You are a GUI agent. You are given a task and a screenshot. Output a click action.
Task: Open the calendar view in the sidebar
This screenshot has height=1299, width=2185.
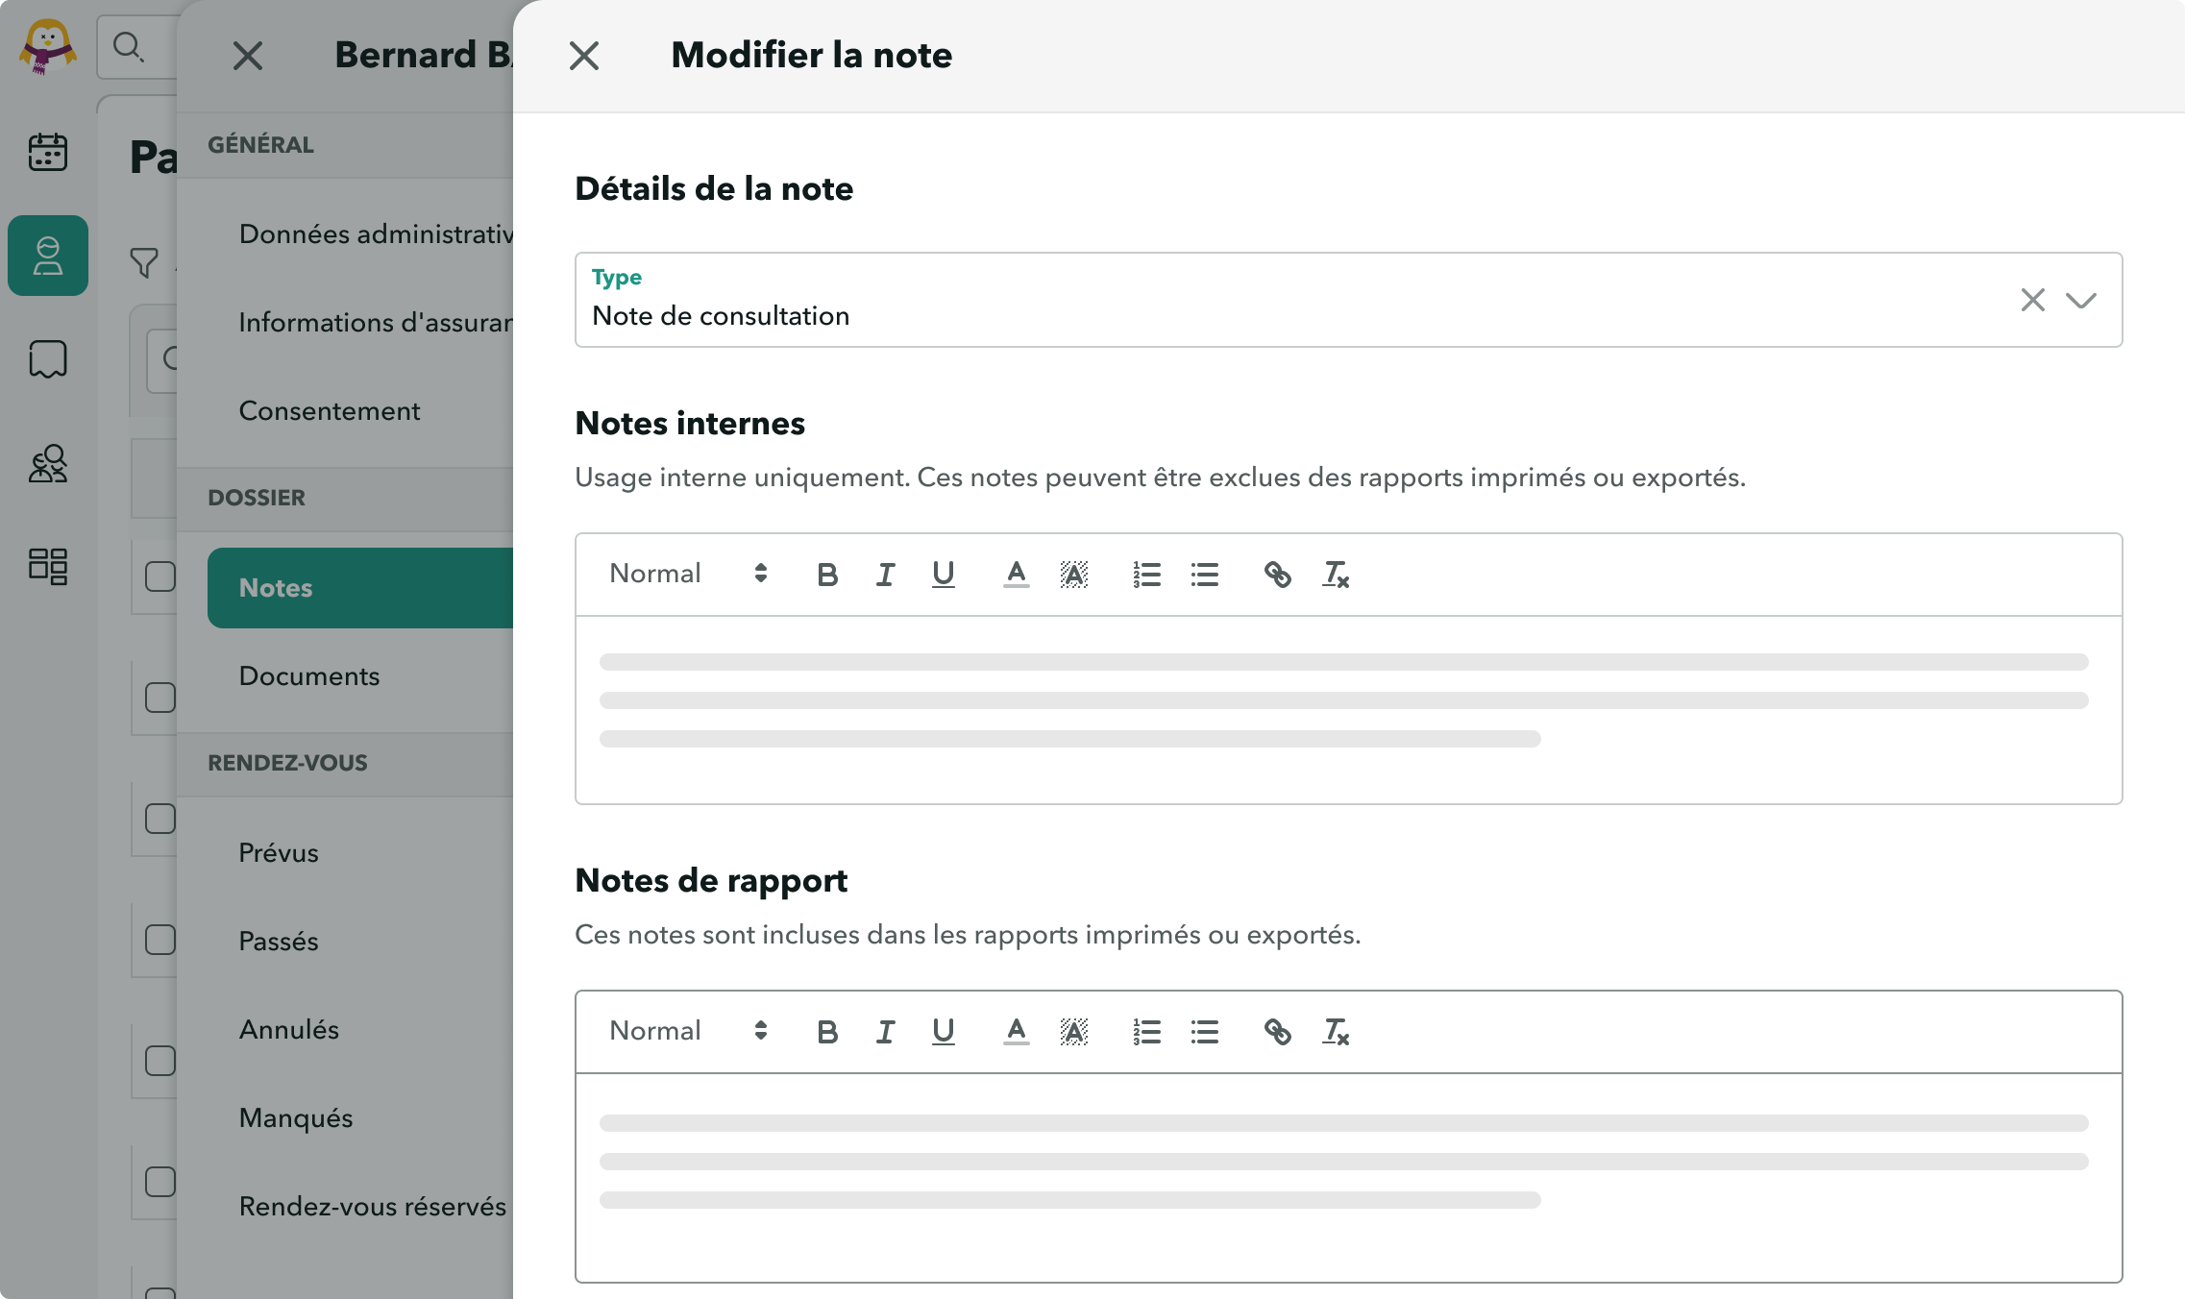click(x=47, y=152)
